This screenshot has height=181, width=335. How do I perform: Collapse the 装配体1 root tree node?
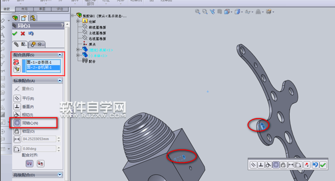pos(72,15)
